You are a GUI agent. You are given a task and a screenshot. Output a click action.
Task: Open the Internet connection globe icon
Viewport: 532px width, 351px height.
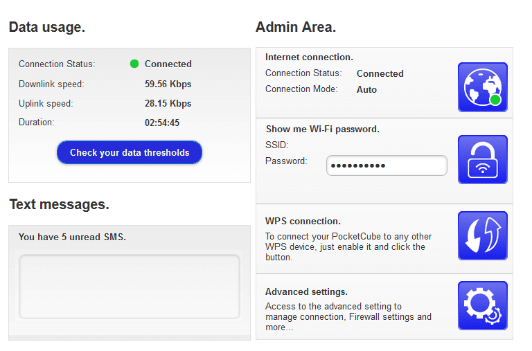tap(482, 87)
